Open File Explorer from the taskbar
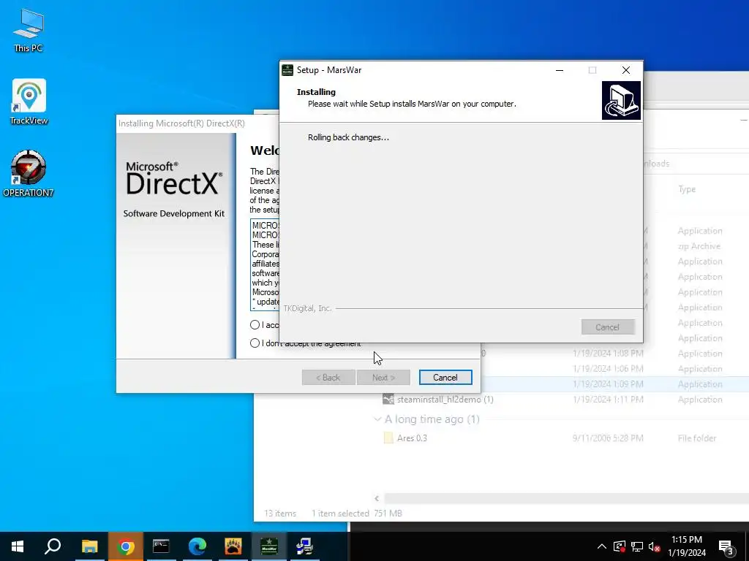 pos(89,546)
